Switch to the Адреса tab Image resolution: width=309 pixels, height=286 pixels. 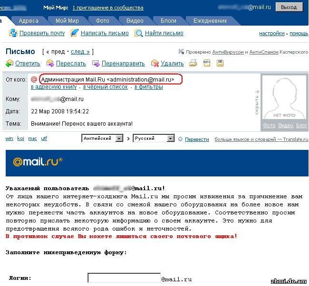[x=29, y=21]
